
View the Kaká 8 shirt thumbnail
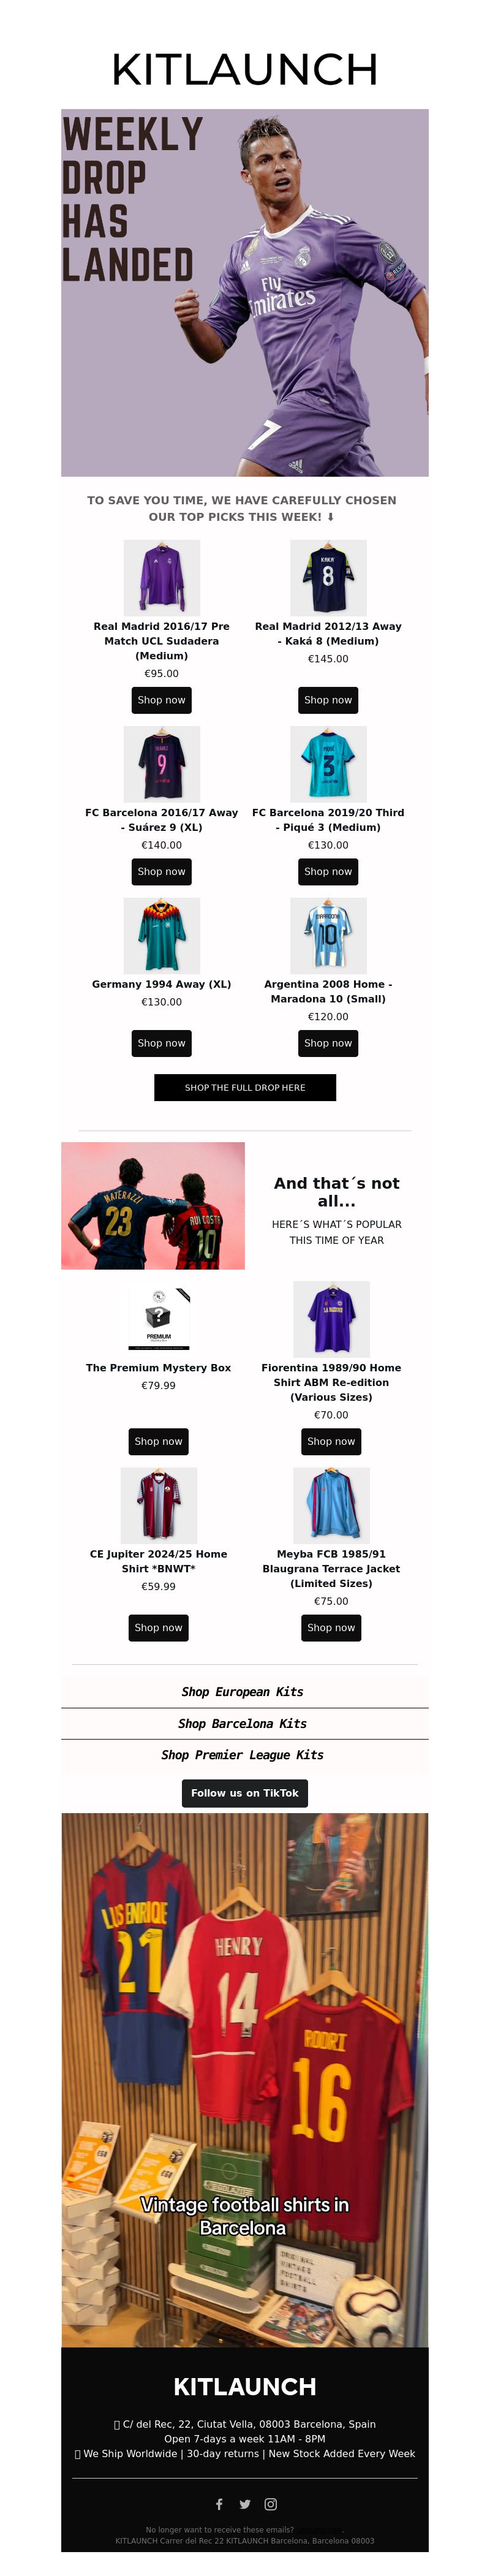click(x=328, y=577)
